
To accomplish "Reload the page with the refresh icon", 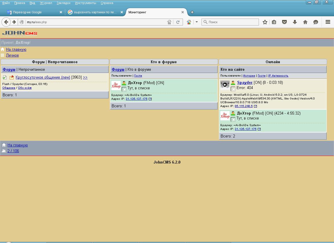I will tap(178, 22).
